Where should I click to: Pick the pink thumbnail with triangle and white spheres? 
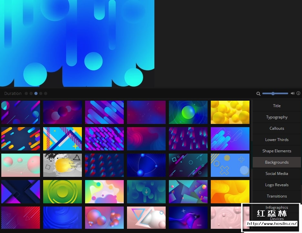146,218
